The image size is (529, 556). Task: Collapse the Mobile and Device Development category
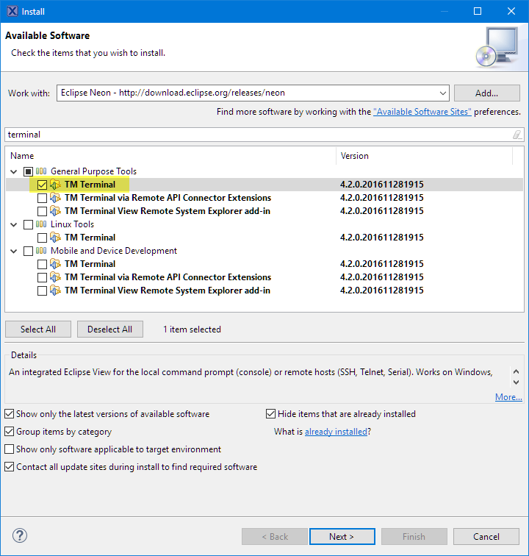click(x=14, y=251)
